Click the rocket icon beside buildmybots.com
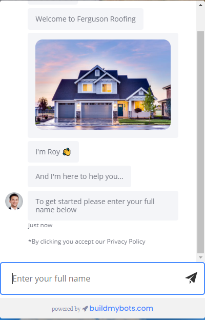Viewport: 205px width, 320px height. 85,309
